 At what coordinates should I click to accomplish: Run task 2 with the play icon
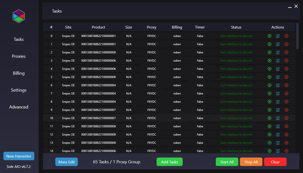point(269,52)
